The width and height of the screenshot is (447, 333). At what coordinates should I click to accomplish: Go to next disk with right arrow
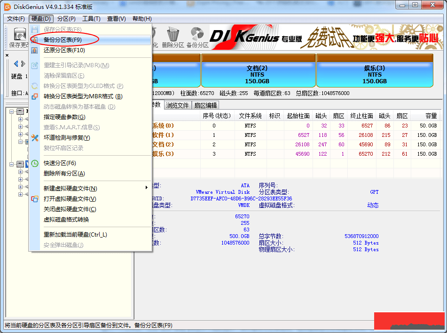(x=23, y=63)
